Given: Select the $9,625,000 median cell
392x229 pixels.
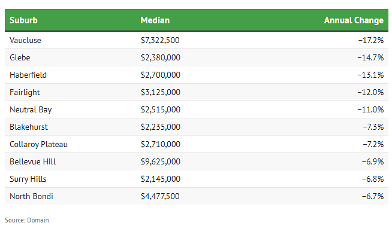Looking at the screenshot, I should coord(161,161).
